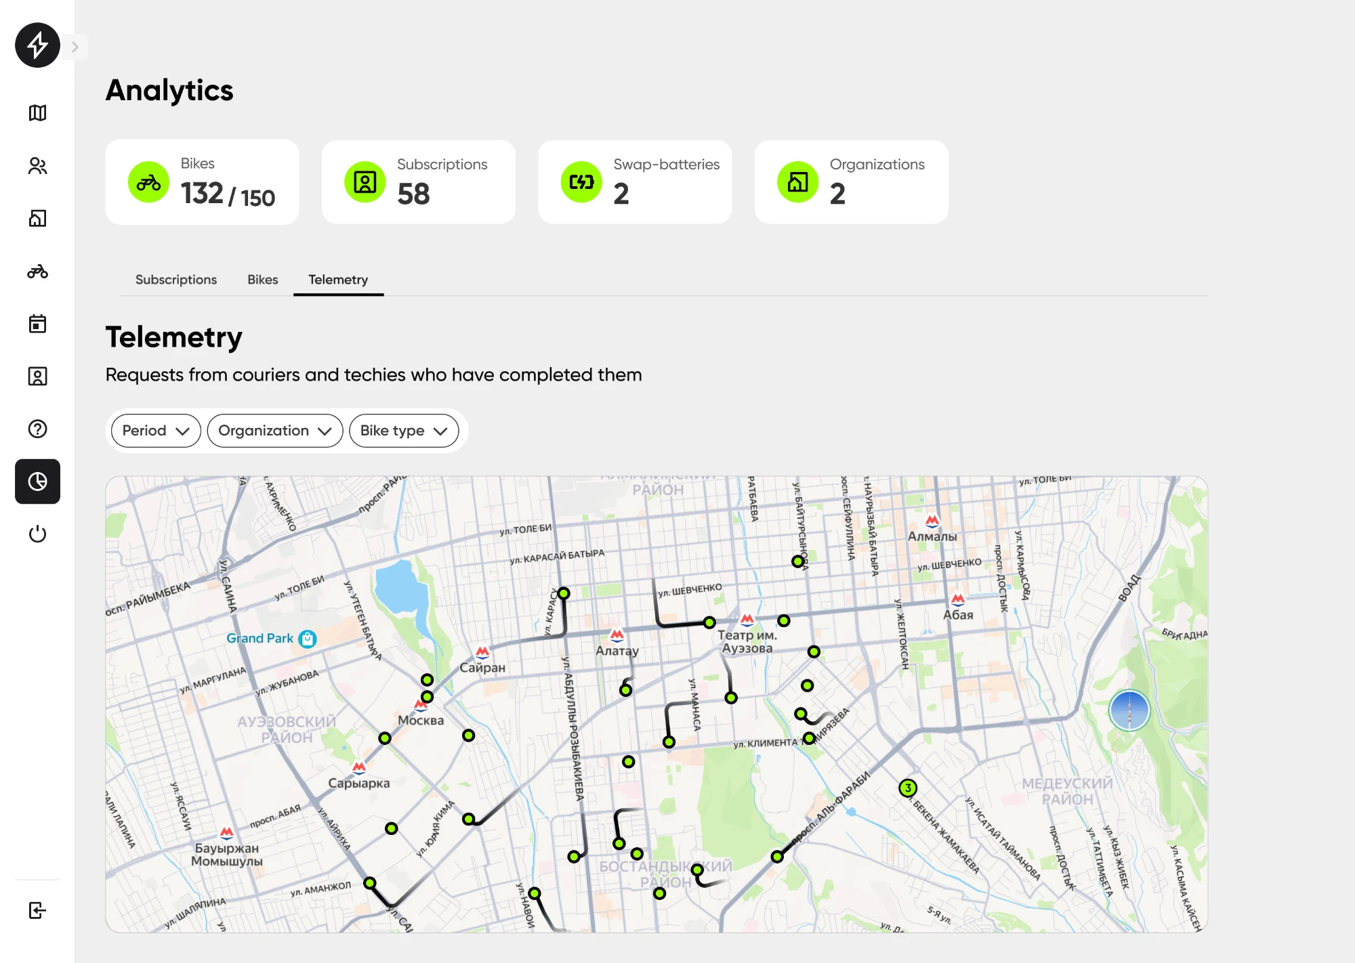The height and width of the screenshot is (963, 1355).
Task: Click the Swap-batteries green battery icon
Action: (x=581, y=181)
